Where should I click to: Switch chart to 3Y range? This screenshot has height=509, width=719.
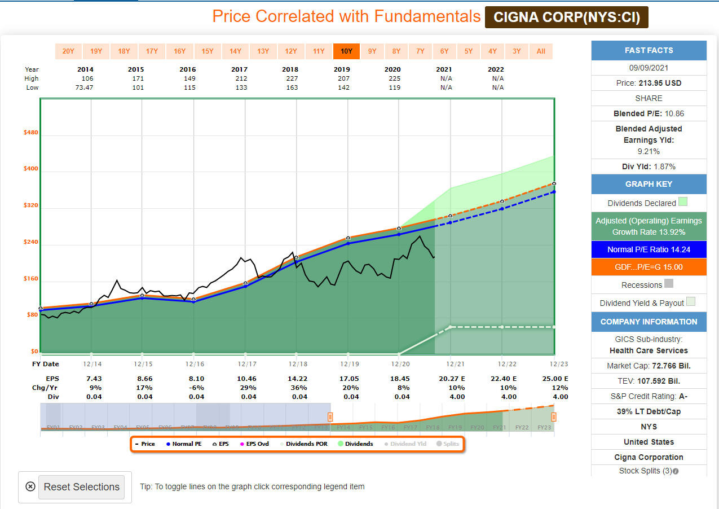tap(517, 51)
